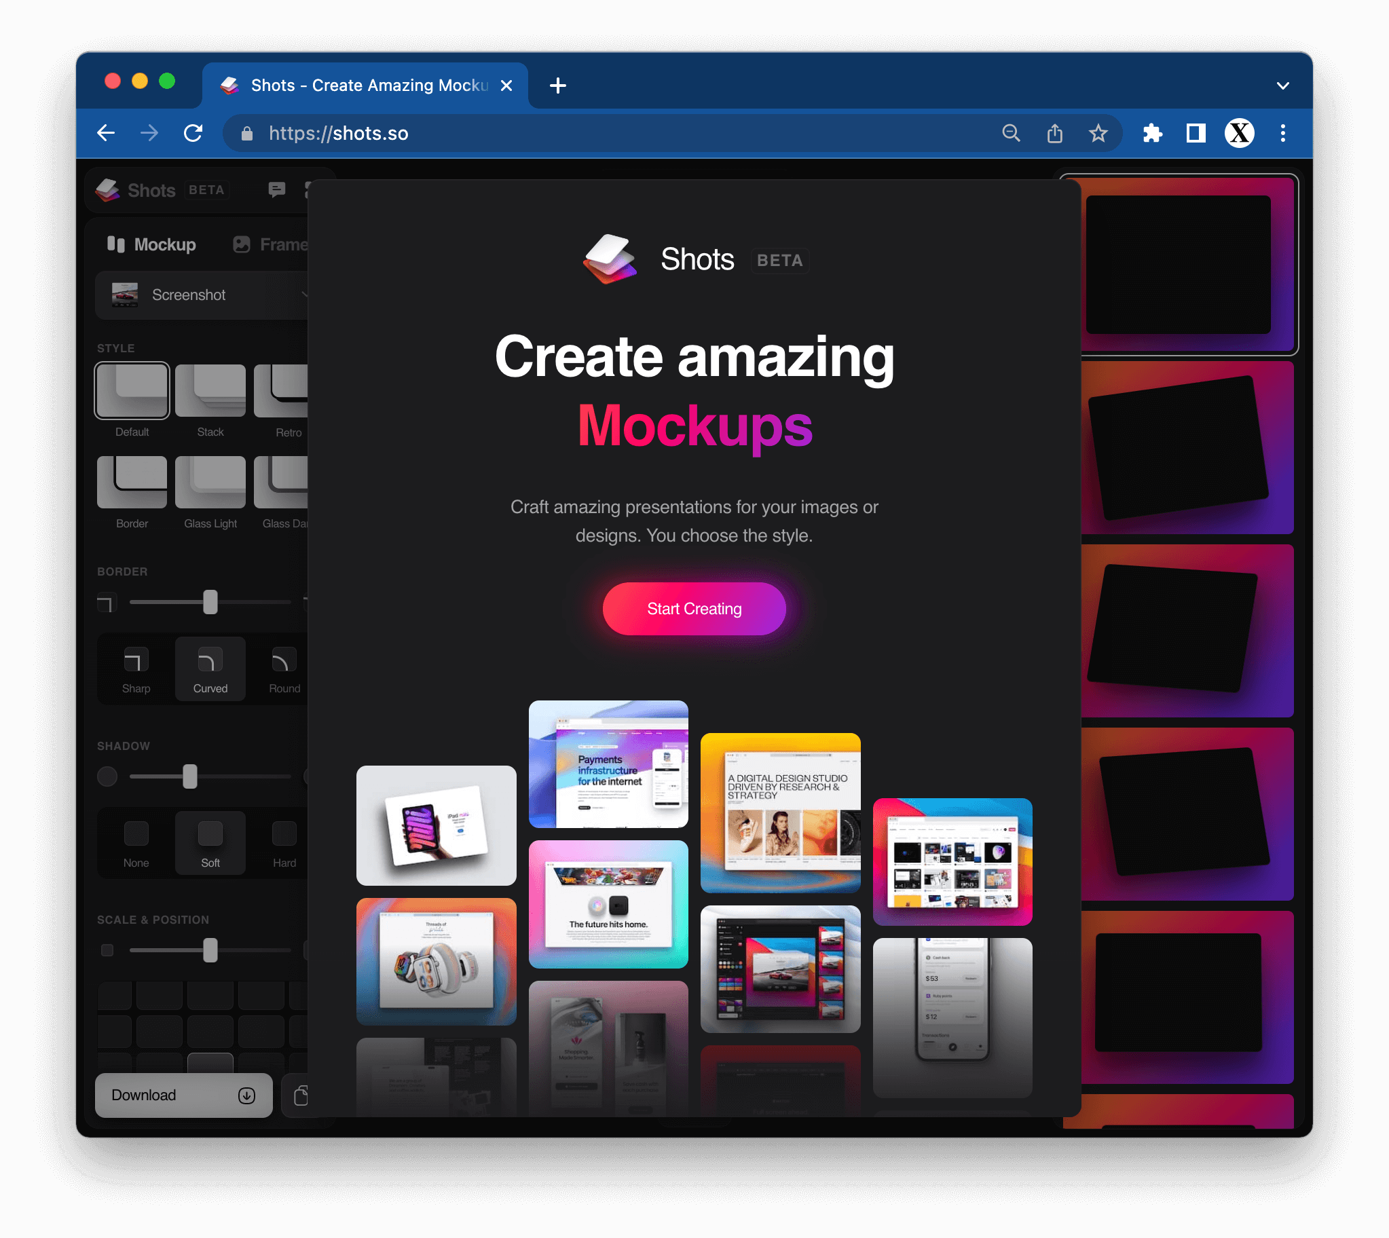Adjust the Border radius slider

(210, 602)
